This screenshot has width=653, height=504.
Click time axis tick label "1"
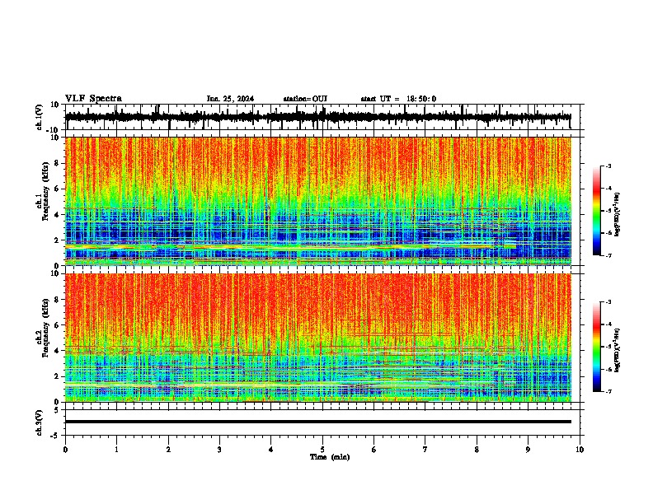(x=116, y=450)
